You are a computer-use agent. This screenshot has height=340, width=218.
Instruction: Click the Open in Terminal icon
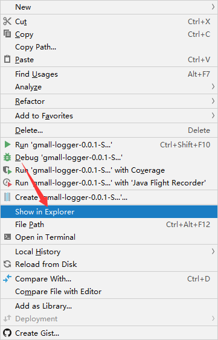click(7, 237)
